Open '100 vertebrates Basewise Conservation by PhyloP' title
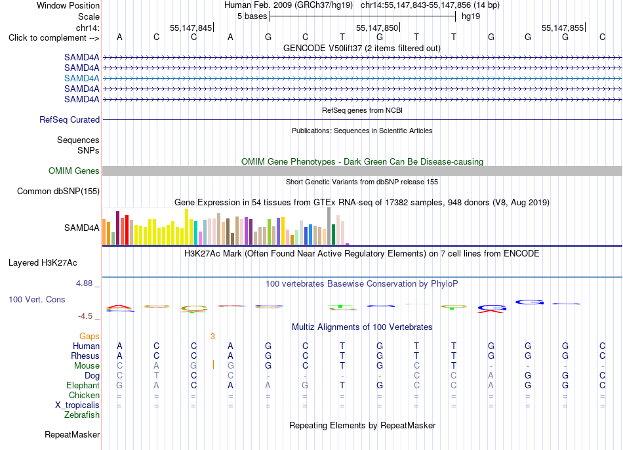 [x=361, y=284]
